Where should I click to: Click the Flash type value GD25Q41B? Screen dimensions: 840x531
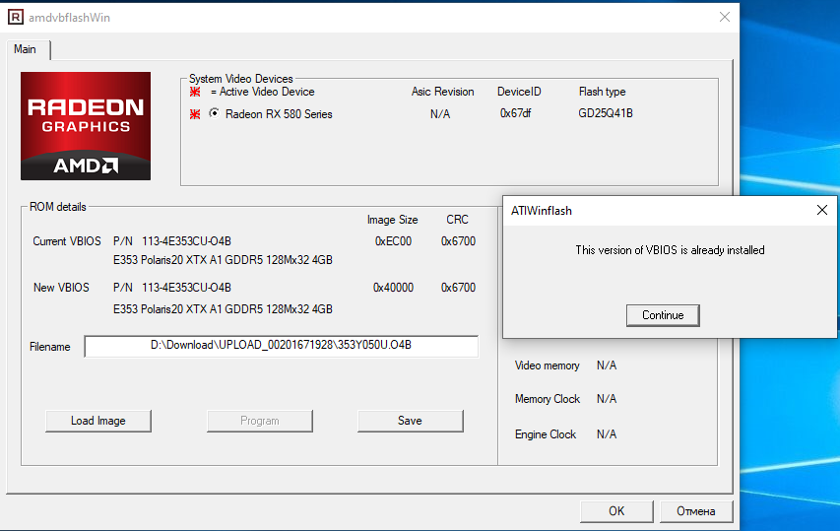[x=606, y=113]
